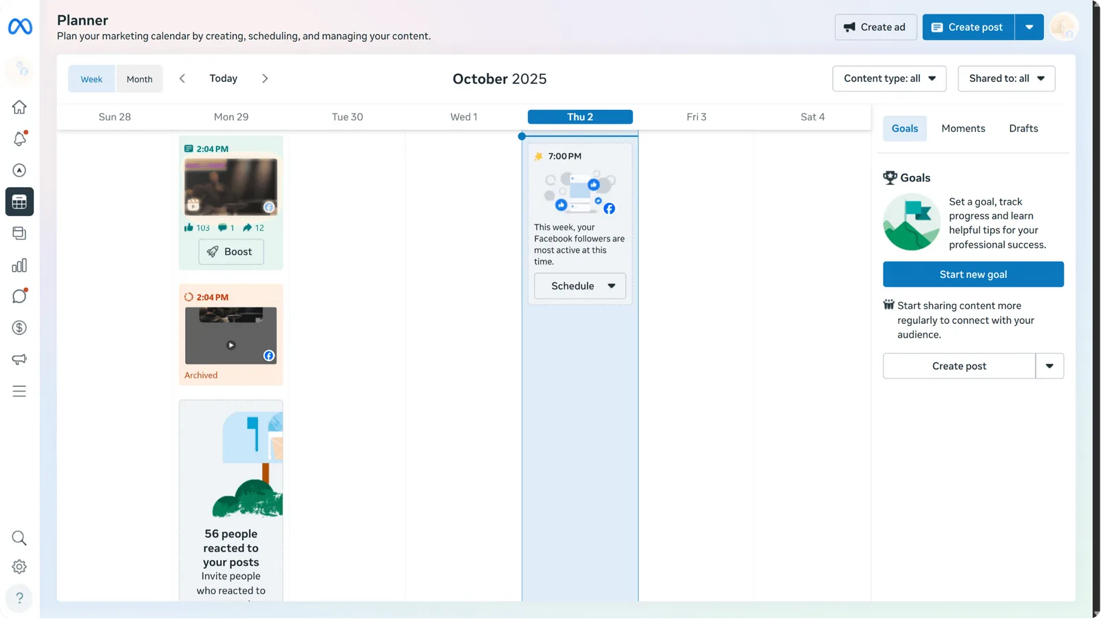Switch to the Drafts tab
Image resolution: width=1101 pixels, height=619 pixels.
pos(1023,129)
